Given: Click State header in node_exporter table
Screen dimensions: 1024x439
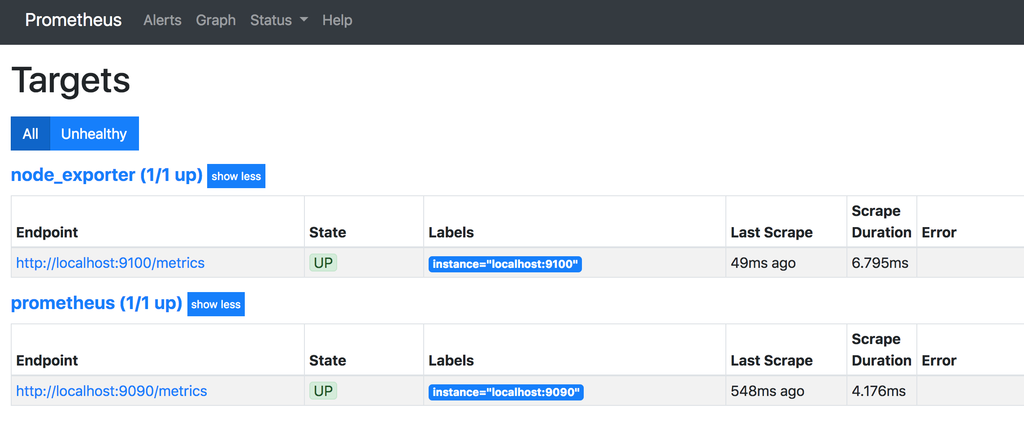Looking at the screenshot, I should coord(328,232).
